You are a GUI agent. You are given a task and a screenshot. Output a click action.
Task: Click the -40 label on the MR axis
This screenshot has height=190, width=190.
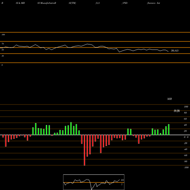click(x=185, y=149)
